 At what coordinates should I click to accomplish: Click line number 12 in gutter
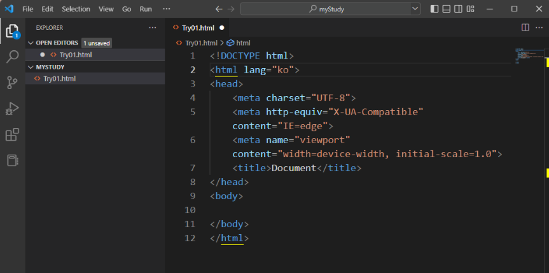click(x=190, y=238)
